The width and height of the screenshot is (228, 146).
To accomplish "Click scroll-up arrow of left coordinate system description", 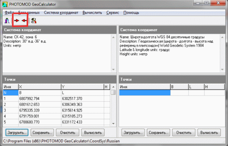I will pyautogui.click(x=113, y=37).
